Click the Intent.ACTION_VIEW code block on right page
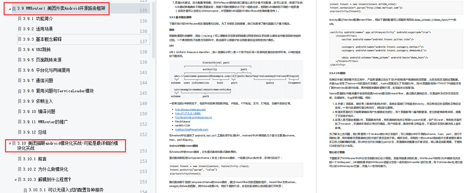Screen dimensions: 471x193 point(396,8)
